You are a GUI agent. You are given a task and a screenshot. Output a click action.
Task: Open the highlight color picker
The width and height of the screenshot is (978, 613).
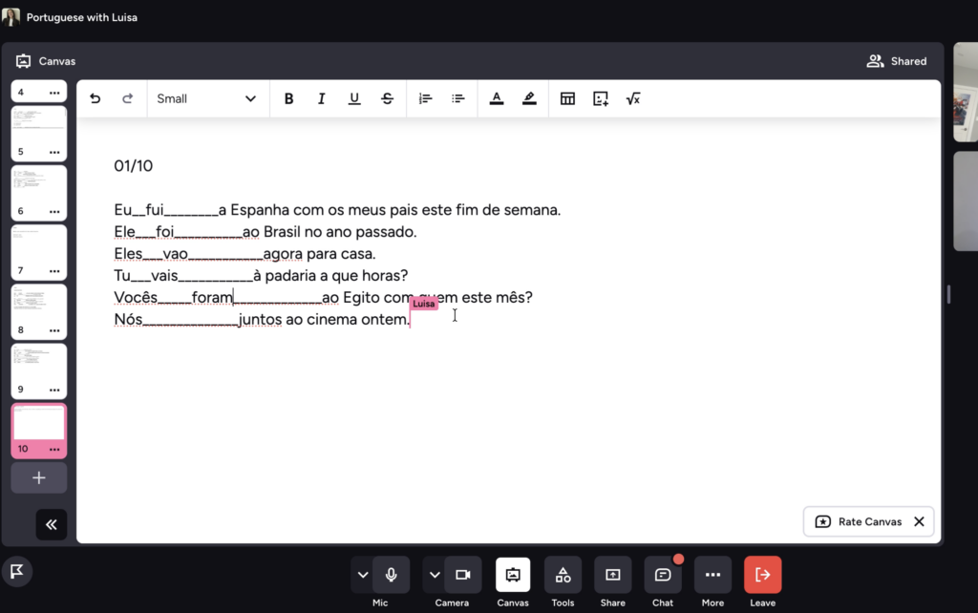pyautogui.click(x=529, y=98)
